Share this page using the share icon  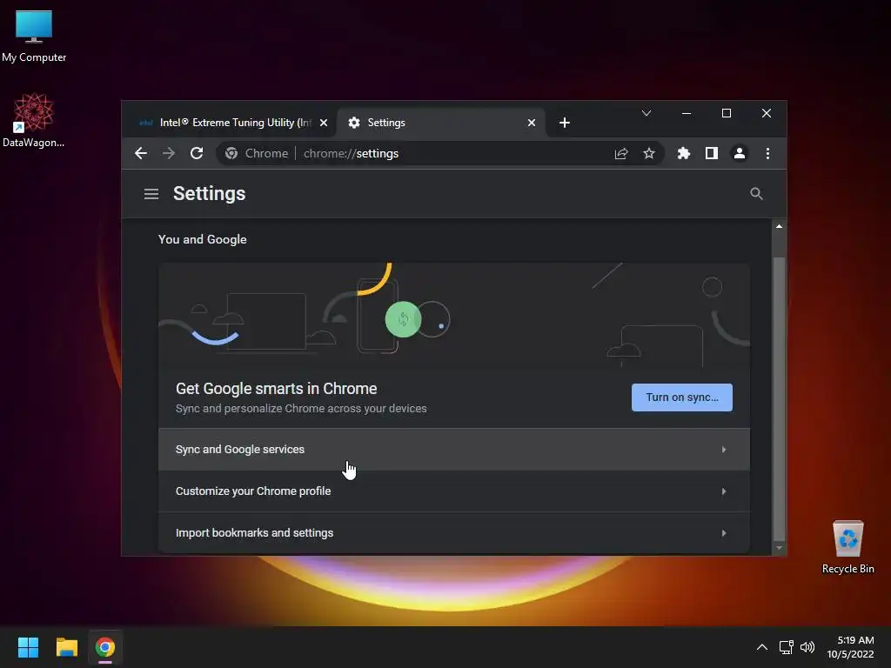621,153
